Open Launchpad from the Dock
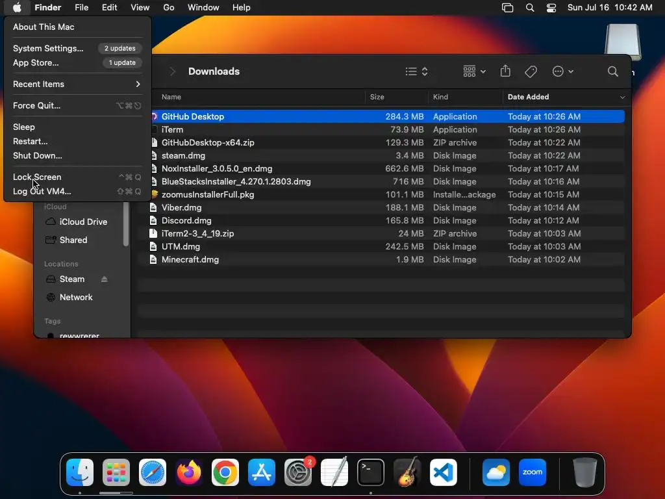The width and height of the screenshot is (665, 499). tap(116, 472)
